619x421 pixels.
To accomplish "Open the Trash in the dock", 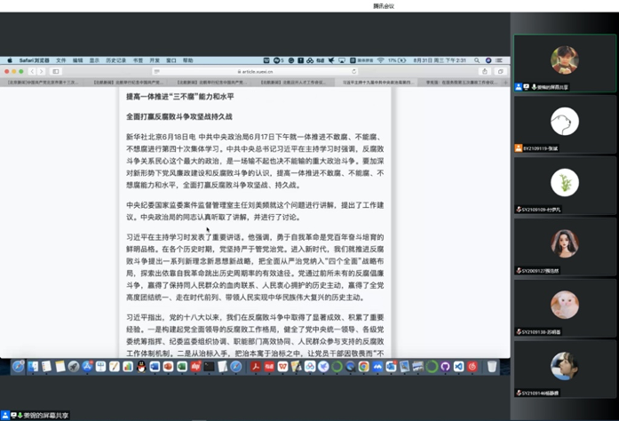I will 491,366.
